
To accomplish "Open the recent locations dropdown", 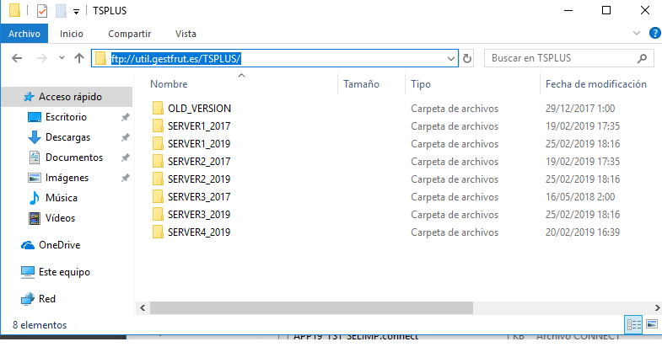I will coord(61,59).
